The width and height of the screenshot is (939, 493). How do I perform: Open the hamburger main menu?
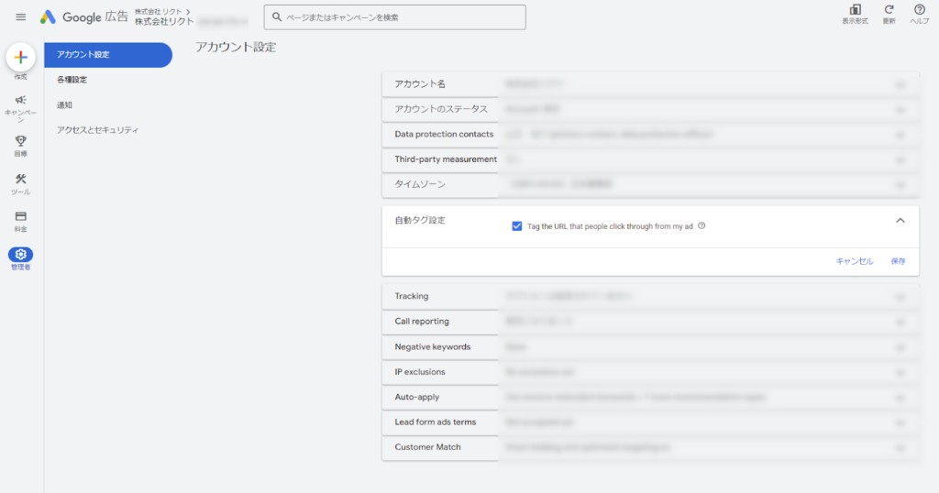click(21, 16)
